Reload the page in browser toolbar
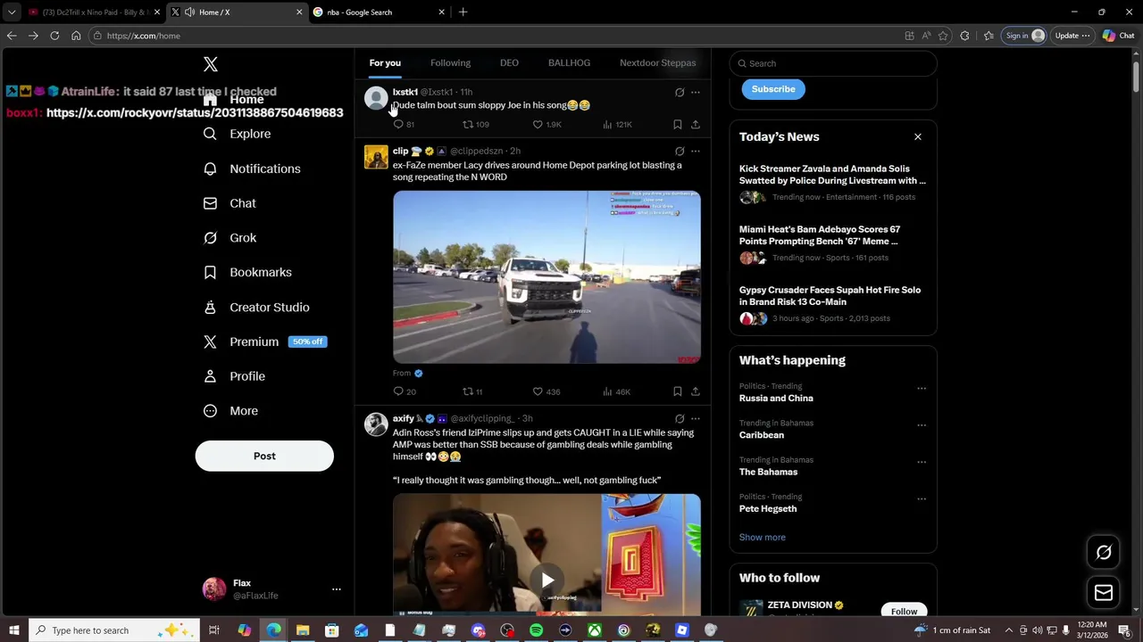 [x=54, y=36]
